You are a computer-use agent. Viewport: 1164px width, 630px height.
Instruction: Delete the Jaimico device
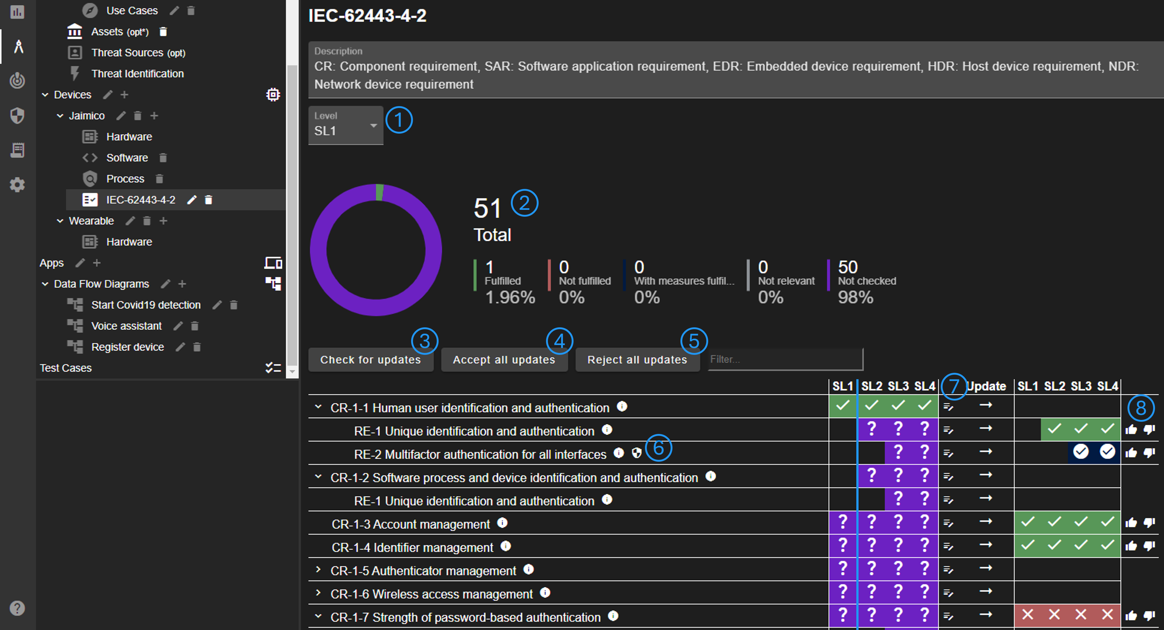pos(138,116)
